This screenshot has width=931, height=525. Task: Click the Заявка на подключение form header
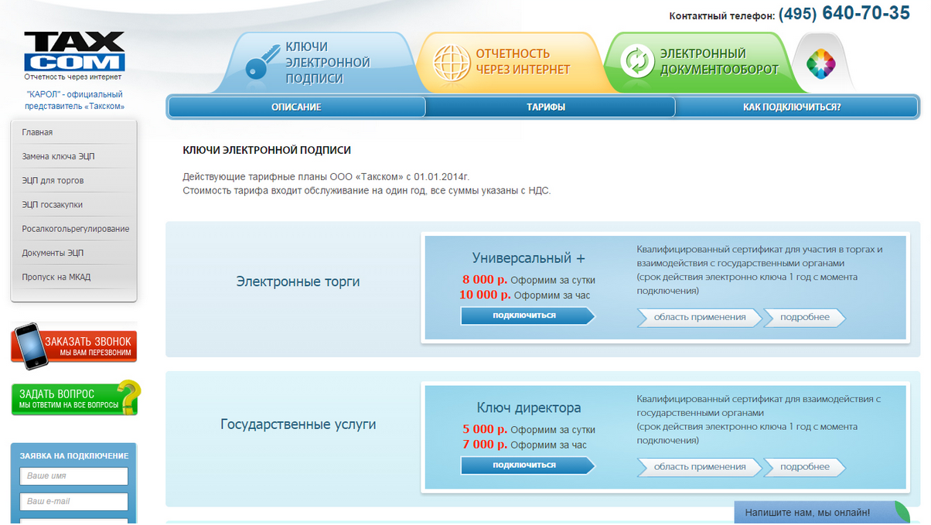click(74, 455)
